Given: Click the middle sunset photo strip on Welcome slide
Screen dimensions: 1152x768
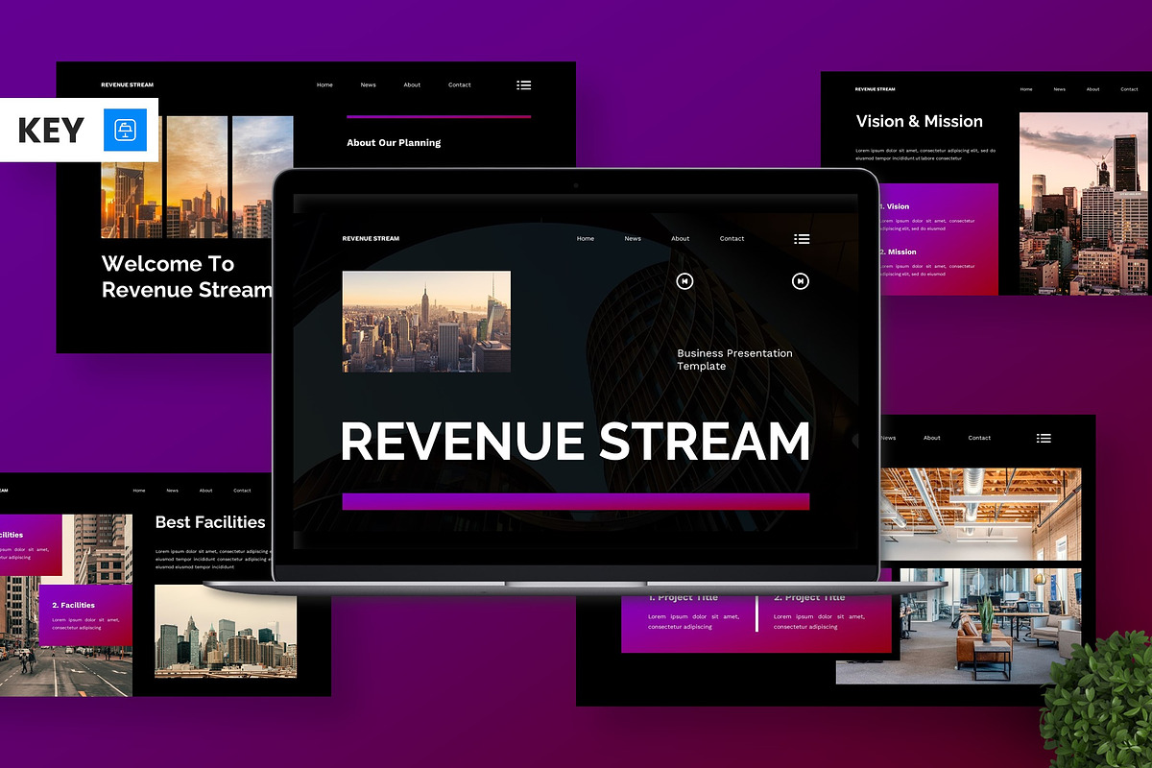Looking at the screenshot, I should coord(197,177).
